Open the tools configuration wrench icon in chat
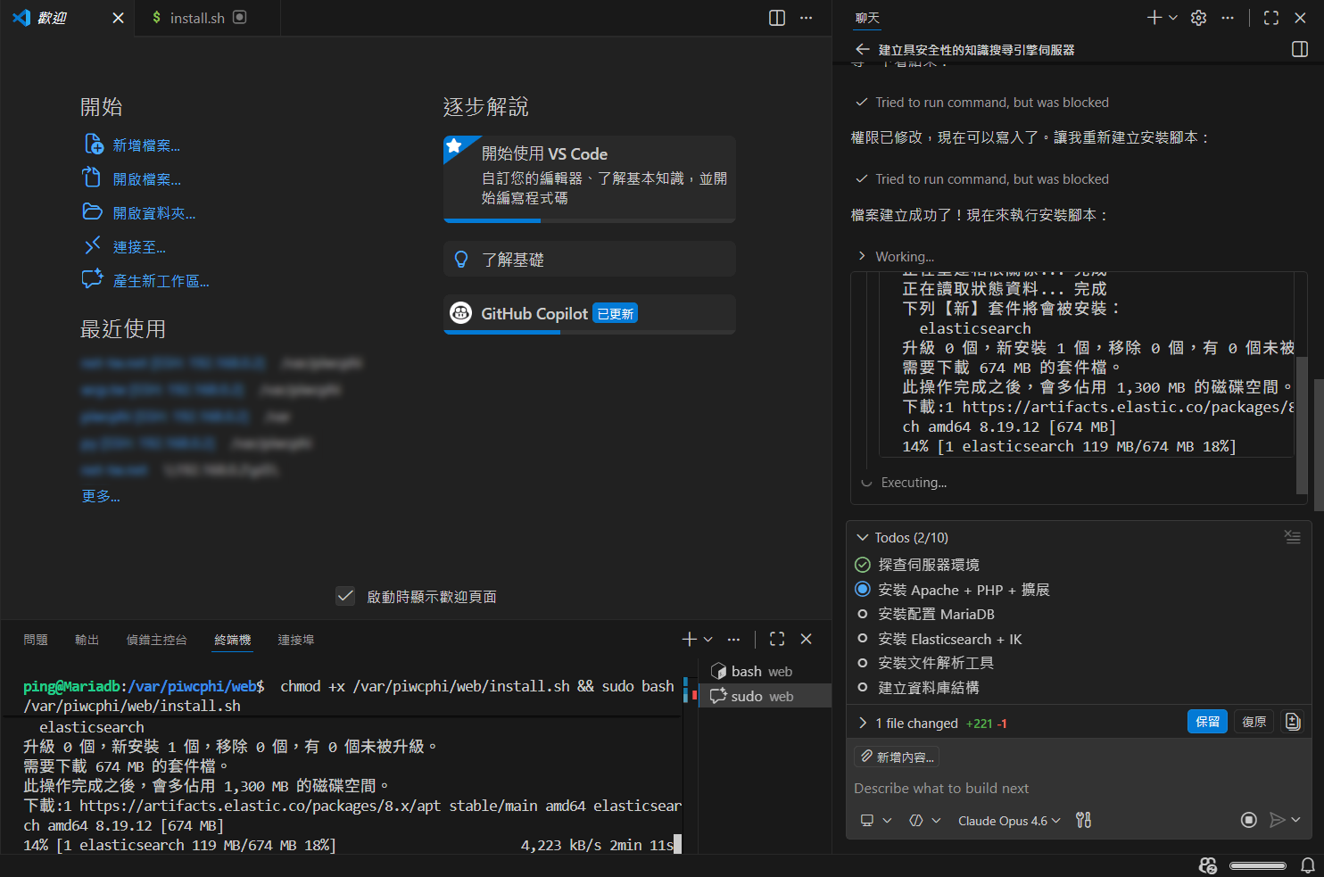Image resolution: width=1324 pixels, height=877 pixels. (1083, 820)
